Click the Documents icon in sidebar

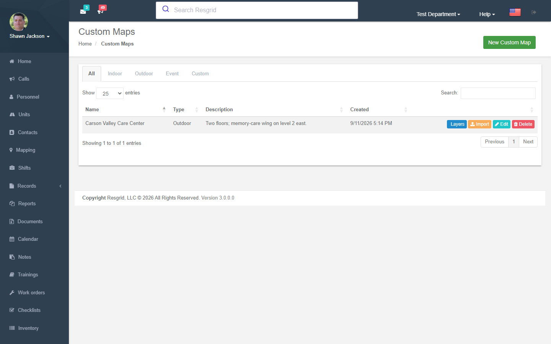11,222
